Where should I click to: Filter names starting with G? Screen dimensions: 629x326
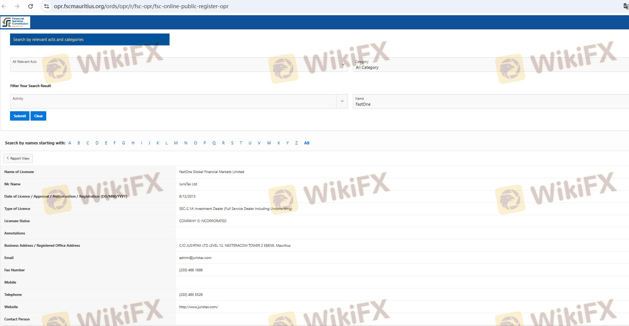tap(124, 143)
